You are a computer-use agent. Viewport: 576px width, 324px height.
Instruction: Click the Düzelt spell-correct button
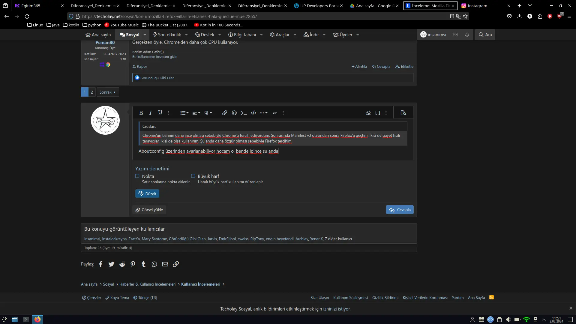(x=147, y=194)
